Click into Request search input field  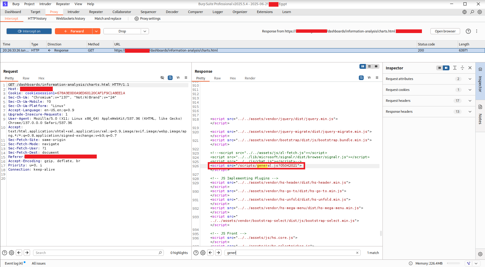(x=98, y=253)
